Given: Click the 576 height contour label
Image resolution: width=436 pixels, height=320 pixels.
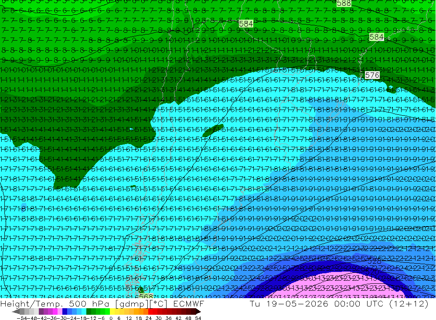Looking at the screenshot, I should (372, 75).
